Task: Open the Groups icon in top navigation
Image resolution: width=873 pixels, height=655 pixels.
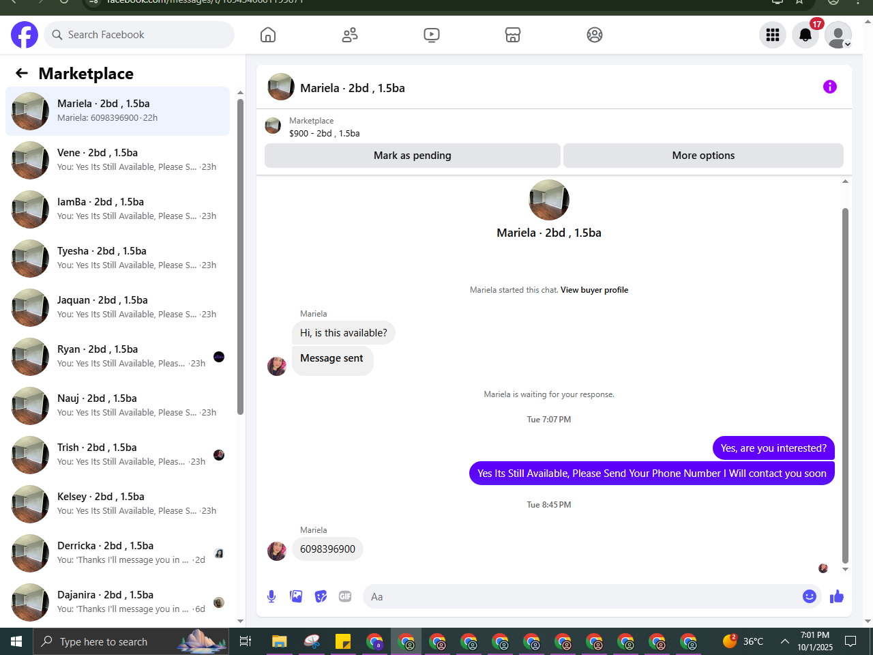Action: [595, 35]
